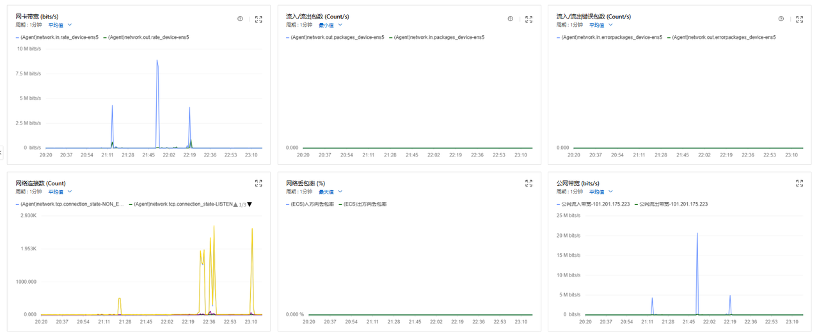Image resolution: width=819 pixels, height=336 pixels.
Task: Toggle the tcp.connection_state-LISTEN legend series
Action: pos(180,204)
